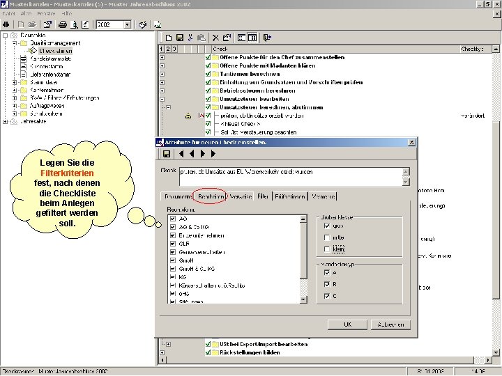The width and height of the screenshot is (502, 376).
Task: Expand the Auftragswesen folder node
Action: click(x=15, y=106)
